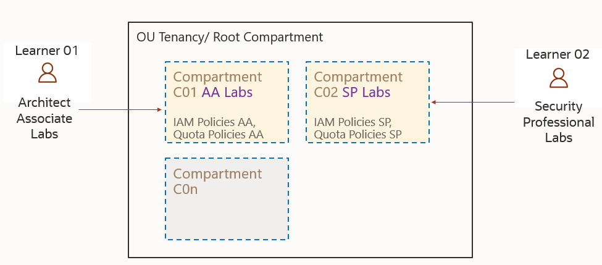
Task: Open the purple "SP Labs" text
Action: (366, 93)
